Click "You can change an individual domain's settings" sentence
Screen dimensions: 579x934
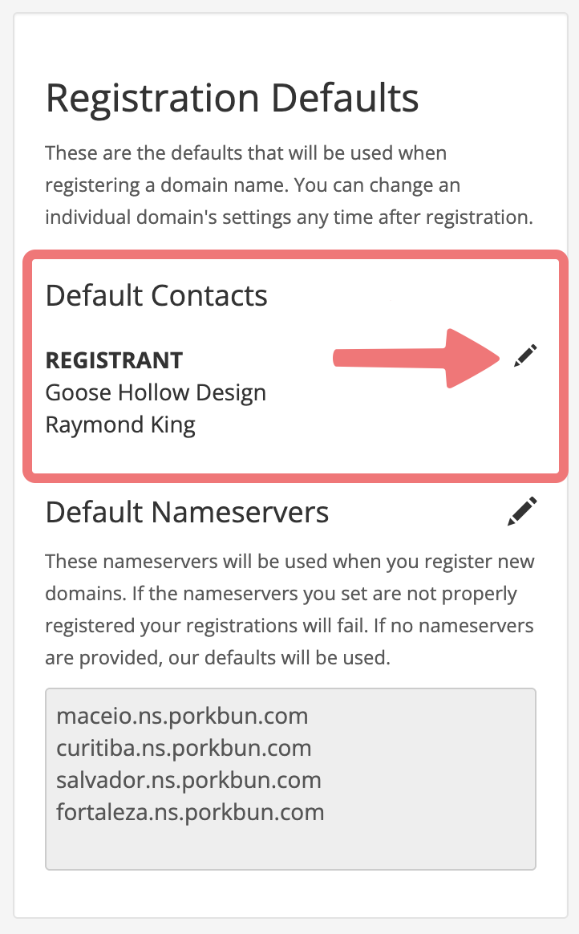coord(289,201)
